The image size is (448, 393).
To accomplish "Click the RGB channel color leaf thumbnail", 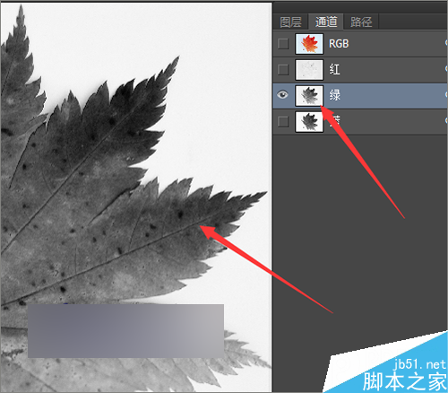I will click(x=309, y=44).
